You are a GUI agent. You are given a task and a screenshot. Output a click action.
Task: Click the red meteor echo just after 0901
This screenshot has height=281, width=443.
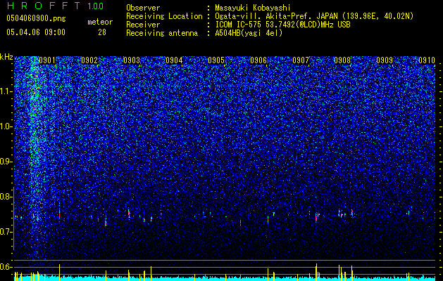[x=60, y=215]
